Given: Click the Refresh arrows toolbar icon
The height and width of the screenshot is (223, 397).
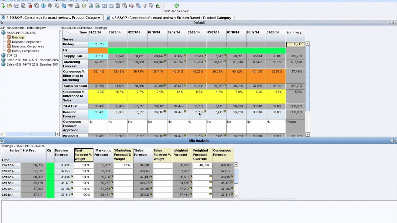Looking at the screenshot, I should pyautogui.click(x=64, y=6).
